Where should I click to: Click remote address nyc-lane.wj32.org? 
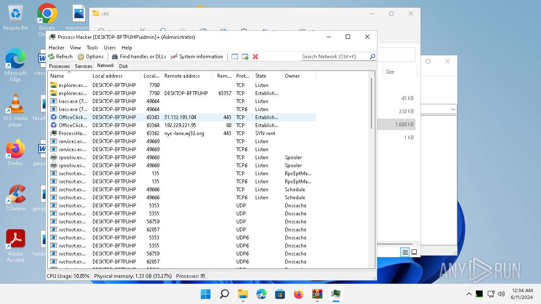click(x=184, y=133)
